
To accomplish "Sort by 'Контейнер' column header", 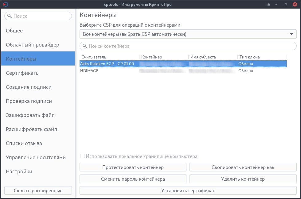I will pyautogui.click(x=164, y=57).
